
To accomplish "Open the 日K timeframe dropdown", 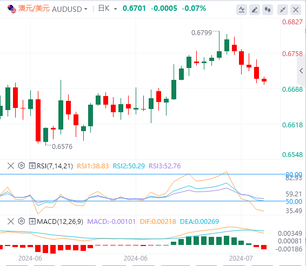I will pyautogui.click(x=108, y=9).
